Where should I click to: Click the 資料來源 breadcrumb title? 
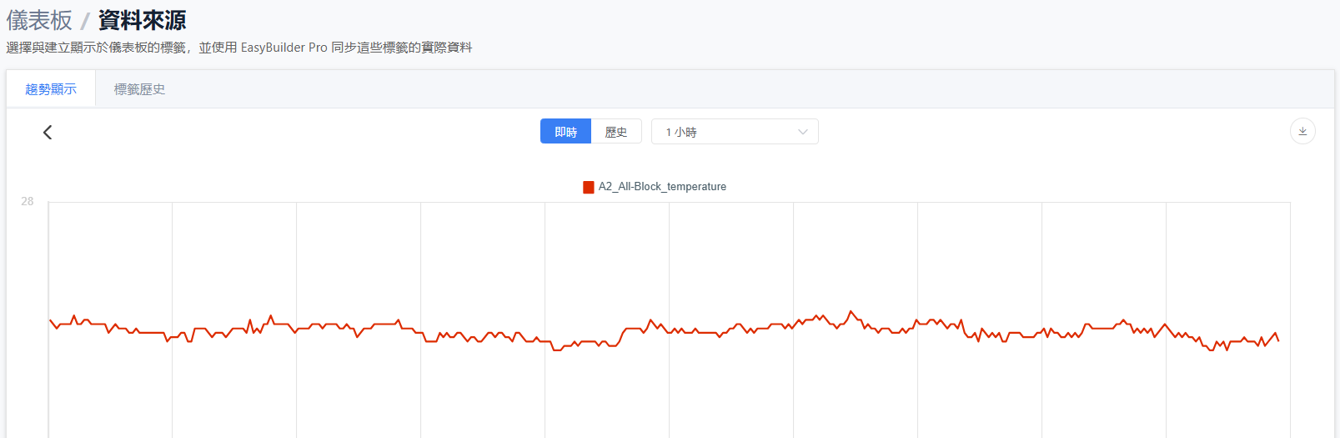(142, 20)
